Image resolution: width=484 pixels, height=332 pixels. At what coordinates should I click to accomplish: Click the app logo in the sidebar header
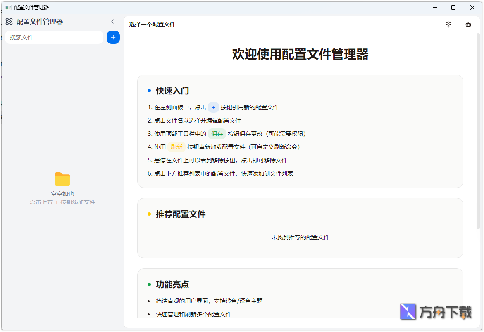[8, 21]
